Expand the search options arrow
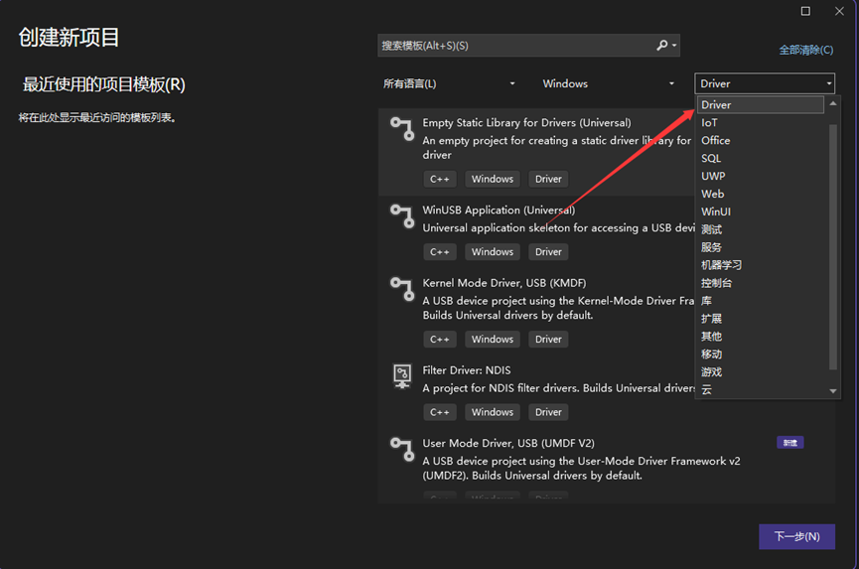Image resolution: width=859 pixels, height=569 pixels. [674, 46]
